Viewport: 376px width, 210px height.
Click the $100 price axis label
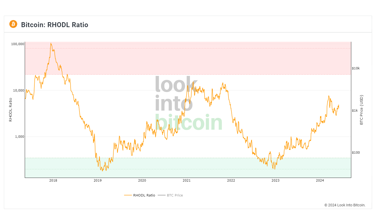point(356,153)
